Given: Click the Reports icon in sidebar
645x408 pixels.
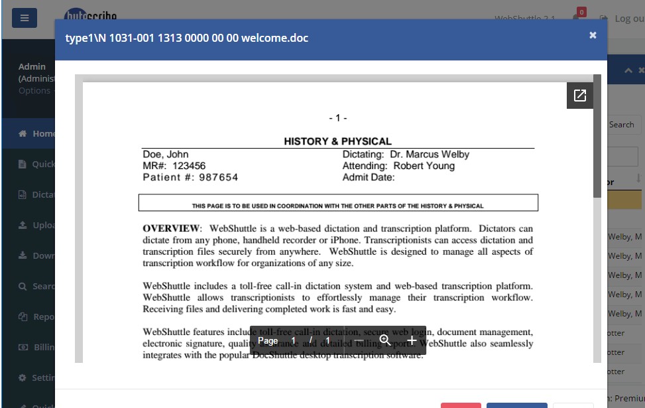Looking at the screenshot, I should click(x=23, y=316).
